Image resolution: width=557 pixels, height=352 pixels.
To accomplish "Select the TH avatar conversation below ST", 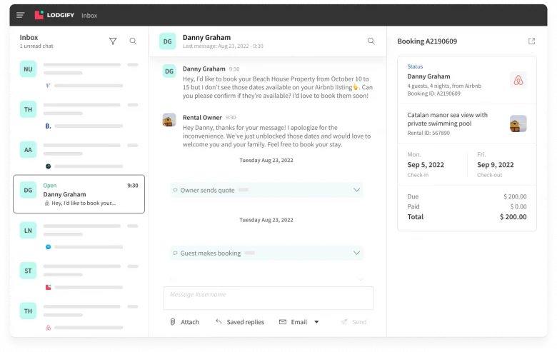I will [x=28, y=311].
